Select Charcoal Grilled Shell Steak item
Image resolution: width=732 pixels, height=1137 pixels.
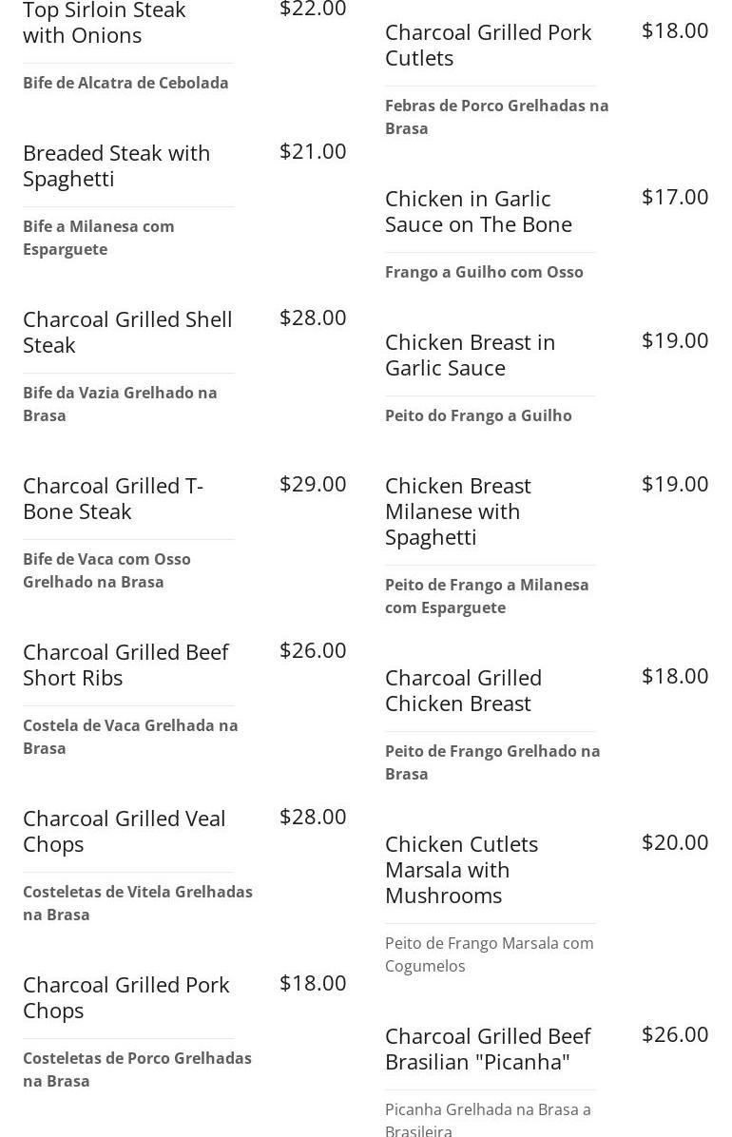127,332
